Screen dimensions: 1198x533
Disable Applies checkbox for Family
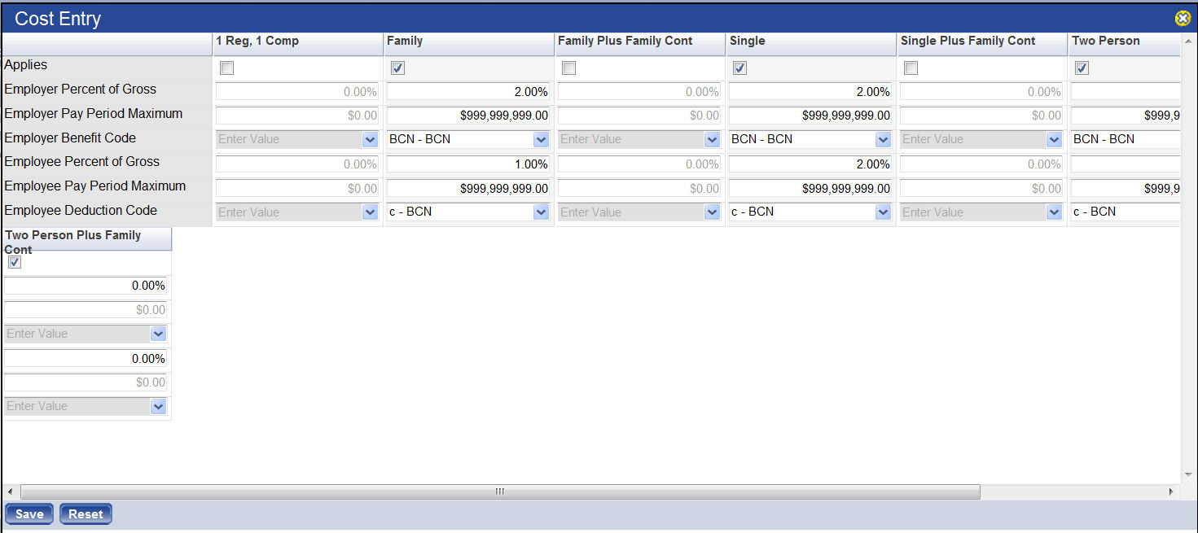[x=397, y=68]
